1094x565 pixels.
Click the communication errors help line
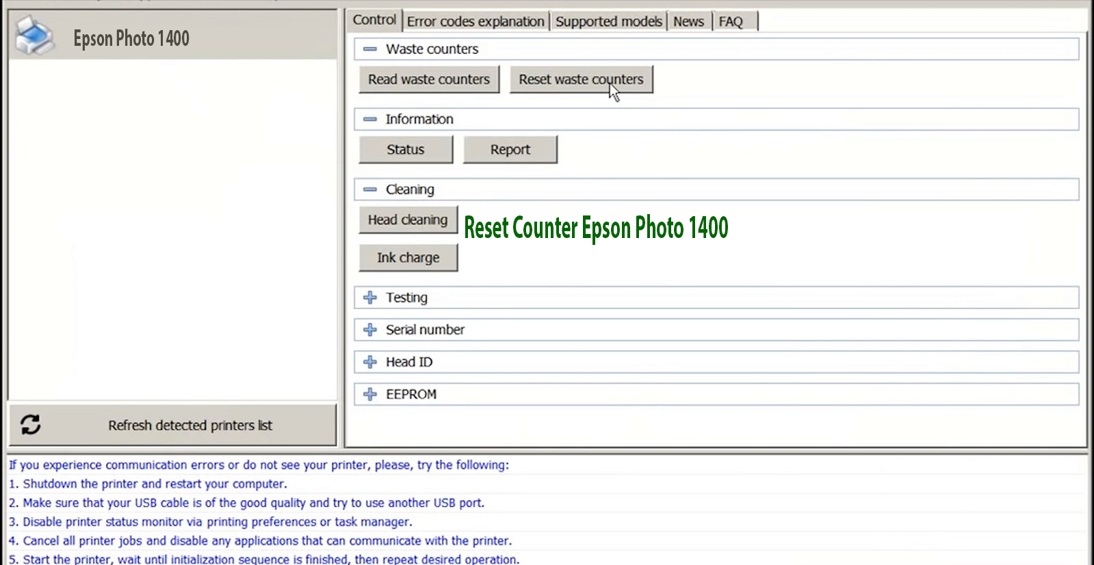259,465
